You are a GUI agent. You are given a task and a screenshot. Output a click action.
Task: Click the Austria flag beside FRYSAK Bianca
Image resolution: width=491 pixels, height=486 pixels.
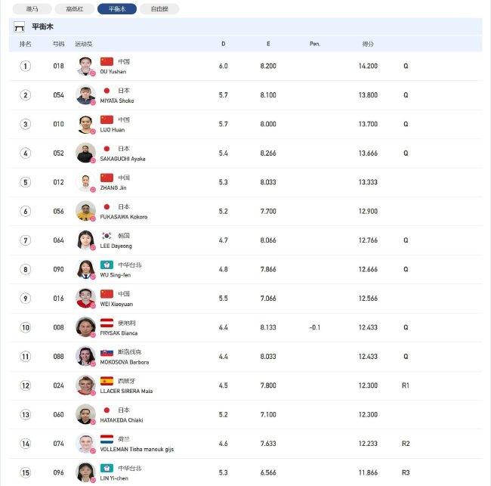point(107,323)
